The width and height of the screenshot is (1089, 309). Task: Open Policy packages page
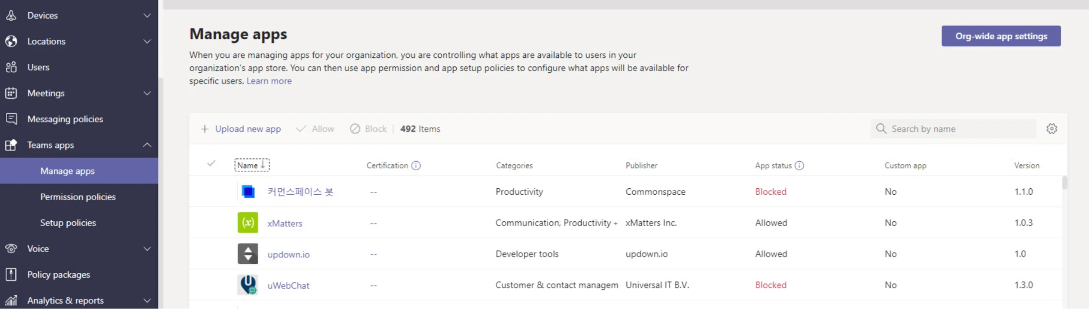pos(58,275)
